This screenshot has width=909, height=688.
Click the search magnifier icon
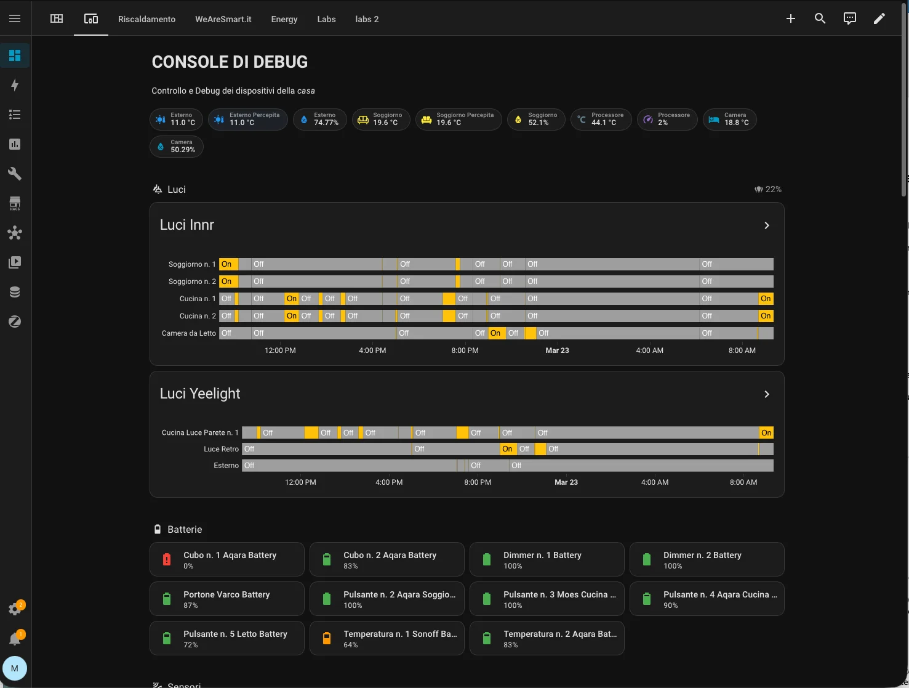[x=820, y=18]
